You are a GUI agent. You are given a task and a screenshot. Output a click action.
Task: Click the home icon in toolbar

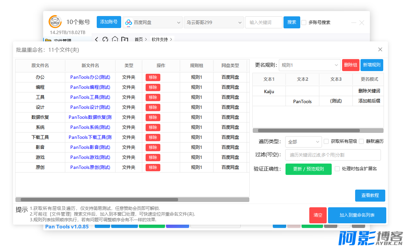click(x=115, y=39)
